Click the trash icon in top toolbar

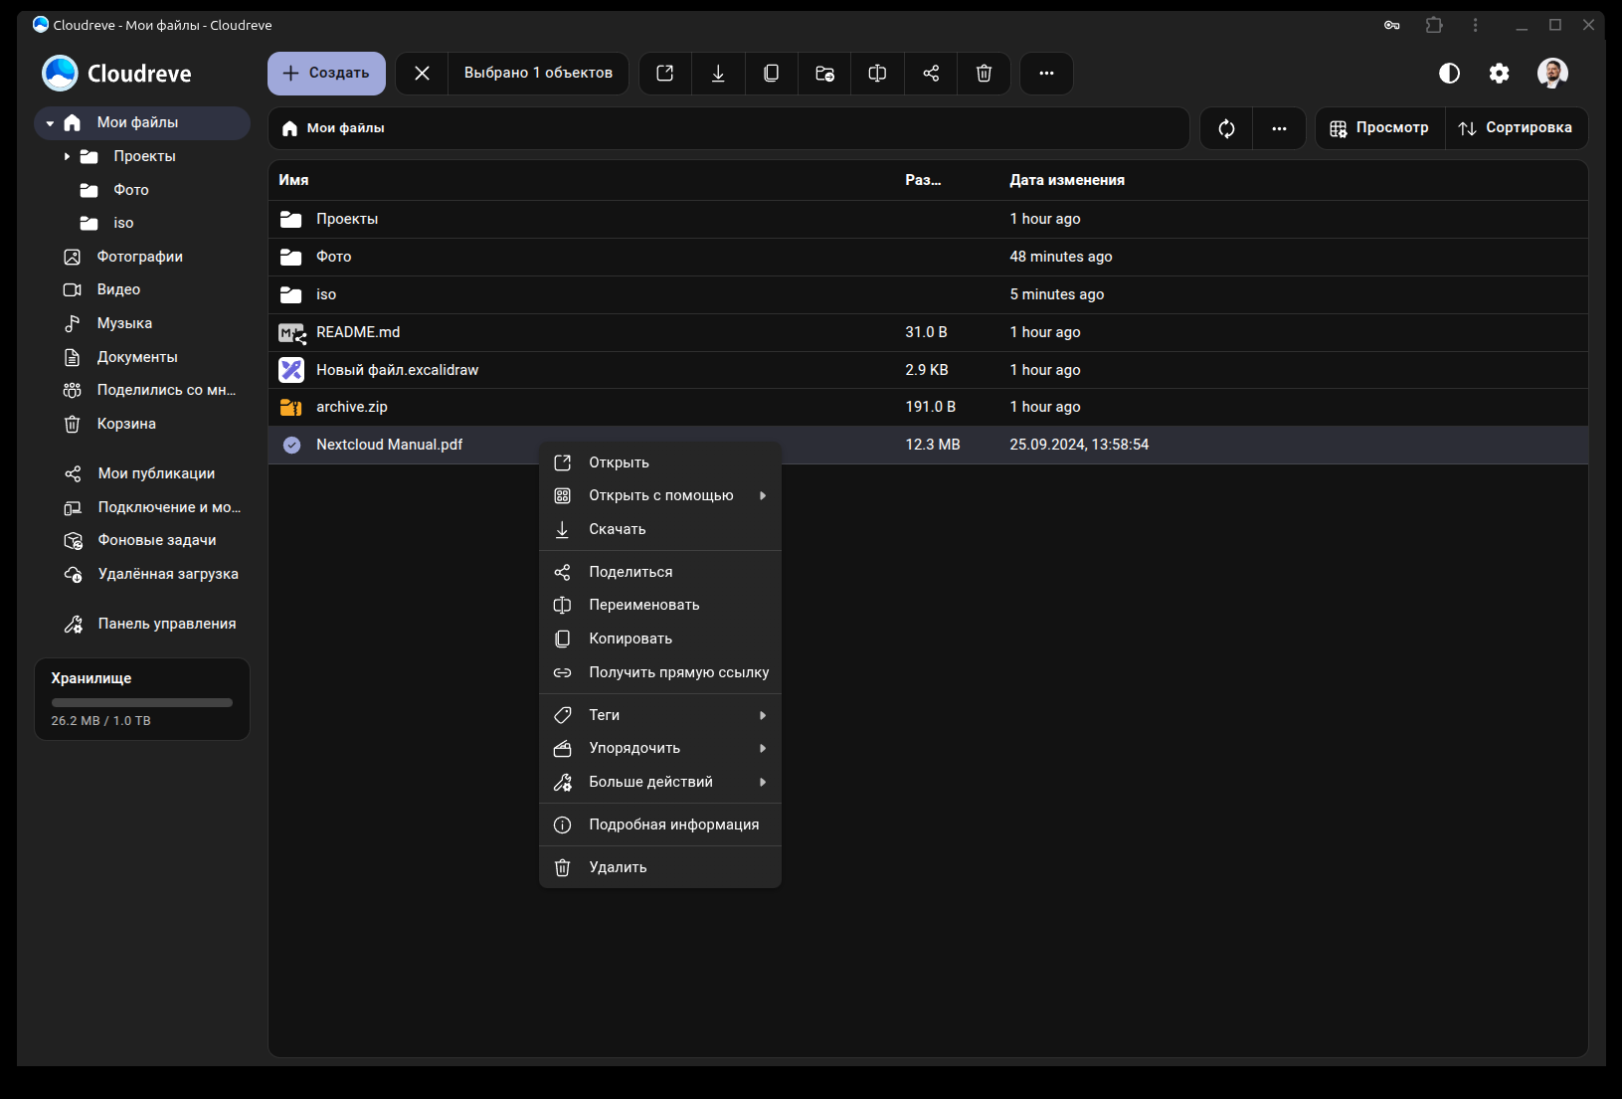tap(984, 74)
